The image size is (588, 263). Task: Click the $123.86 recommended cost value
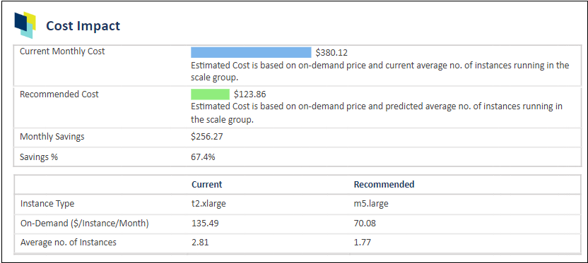pos(249,94)
